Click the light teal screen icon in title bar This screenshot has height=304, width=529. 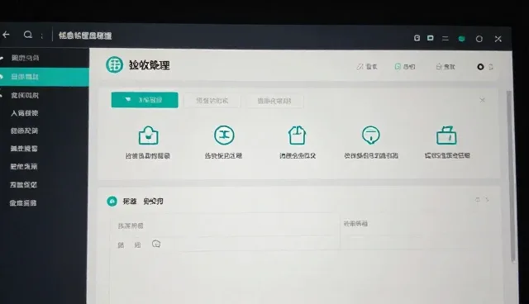(430, 38)
